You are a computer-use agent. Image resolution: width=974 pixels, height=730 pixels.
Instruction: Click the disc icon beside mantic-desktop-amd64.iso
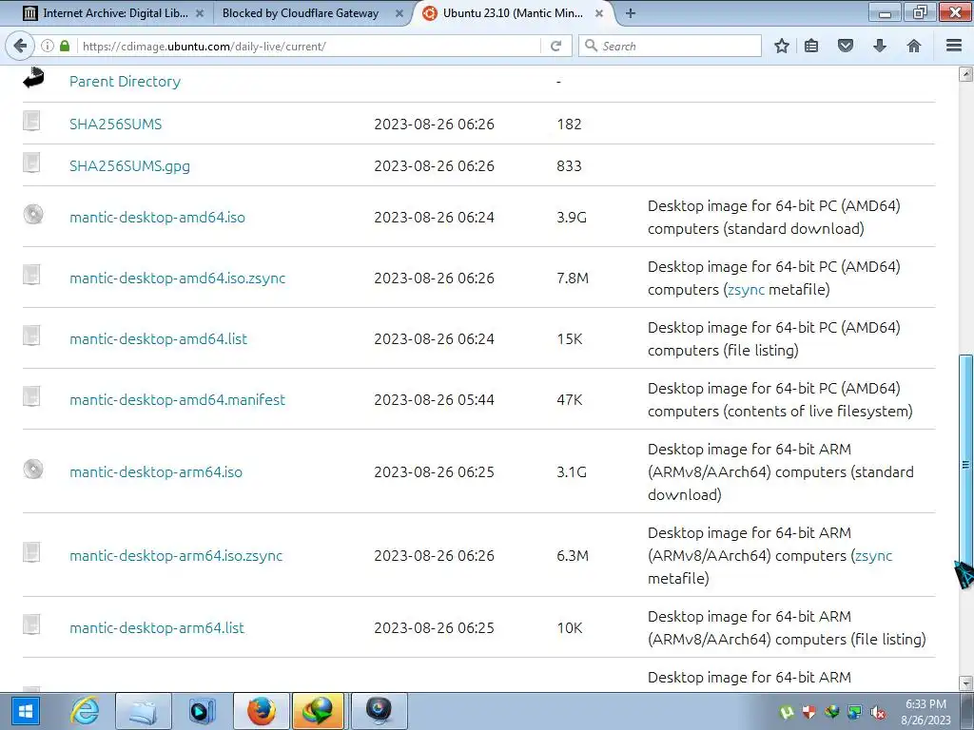click(33, 214)
